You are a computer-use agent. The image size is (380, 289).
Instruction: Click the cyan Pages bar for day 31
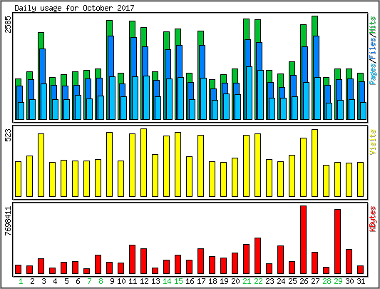click(364, 111)
